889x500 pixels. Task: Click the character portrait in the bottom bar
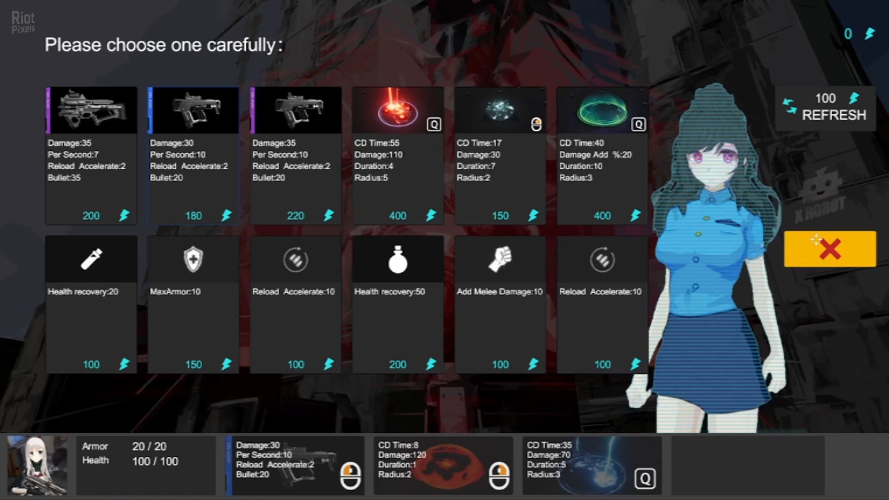click(x=36, y=465)
